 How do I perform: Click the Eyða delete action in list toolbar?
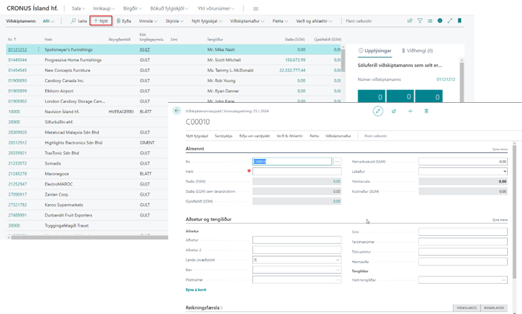coord(123,21)
